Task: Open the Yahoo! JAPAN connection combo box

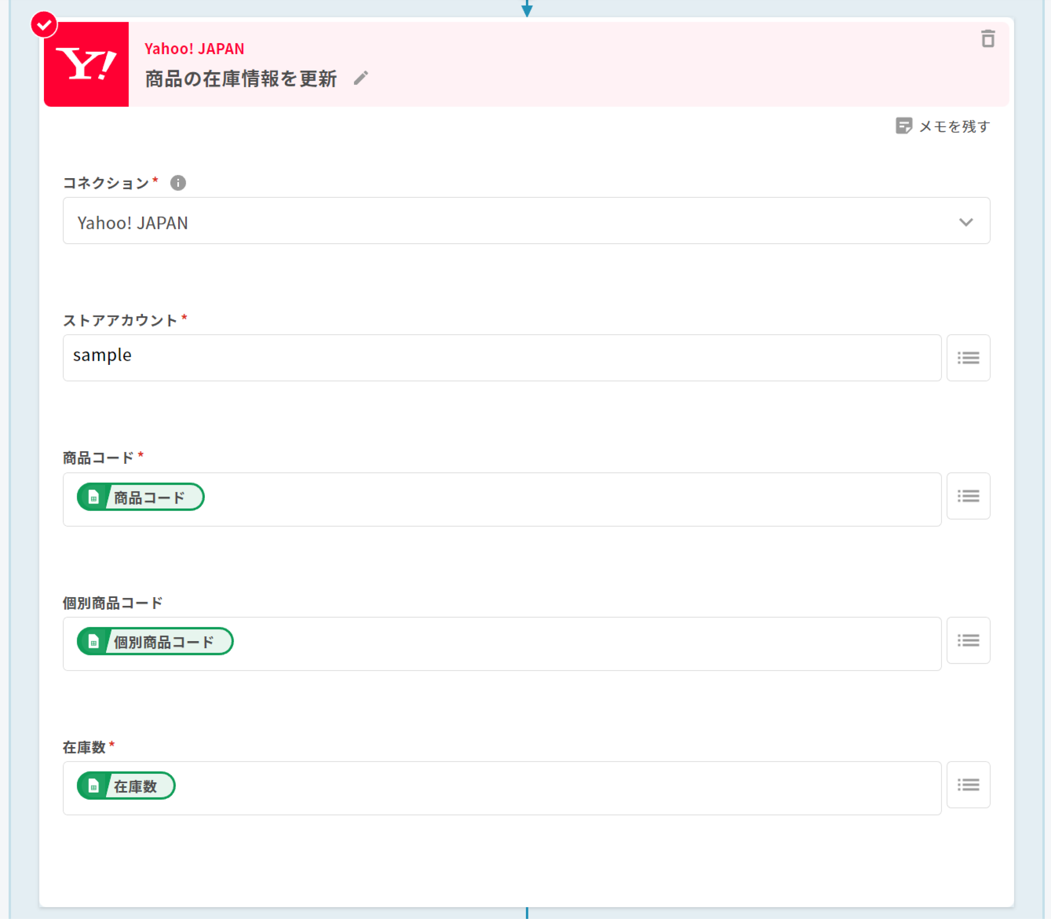Action: click(513, 221)
